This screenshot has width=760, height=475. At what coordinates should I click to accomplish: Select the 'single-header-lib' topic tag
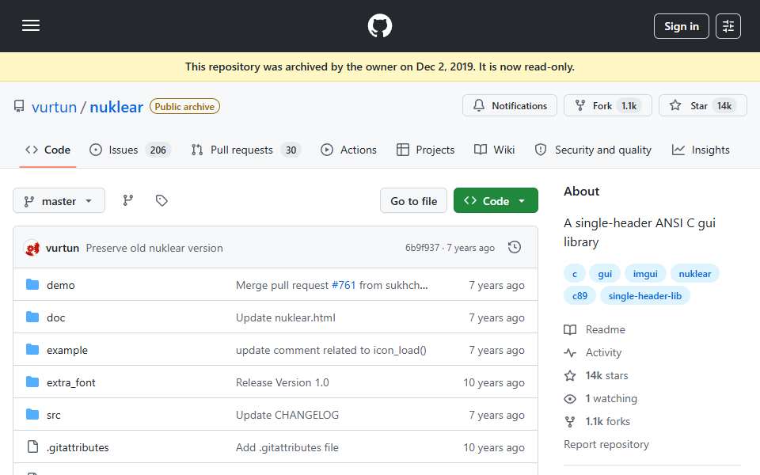click(644, 296)
